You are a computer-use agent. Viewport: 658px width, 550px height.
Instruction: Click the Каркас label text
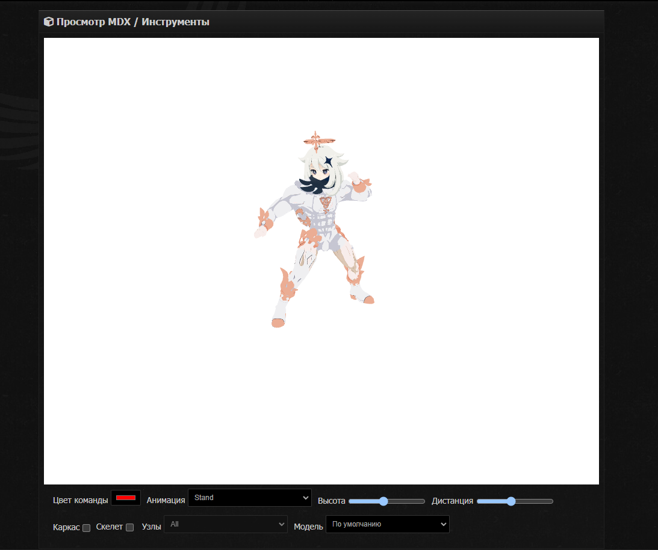coord(66,527)
